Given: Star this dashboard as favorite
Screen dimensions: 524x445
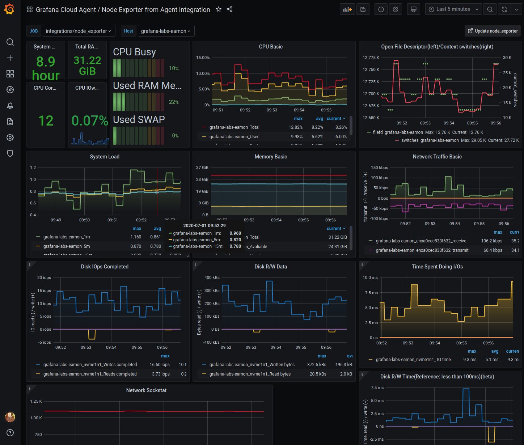Looking at the screenshot, I should tap(219, 9).
